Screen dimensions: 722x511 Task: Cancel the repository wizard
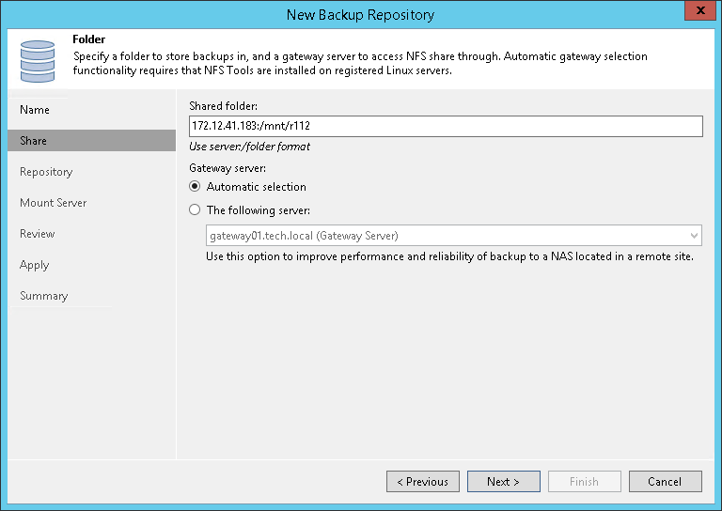point(665,482)
